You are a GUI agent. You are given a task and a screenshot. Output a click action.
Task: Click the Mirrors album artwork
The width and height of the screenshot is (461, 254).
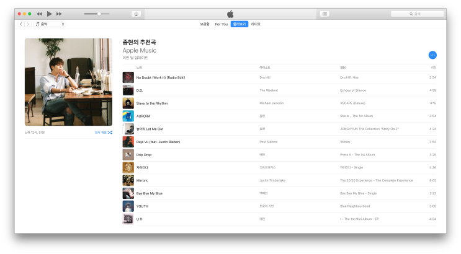click(128, 180)
